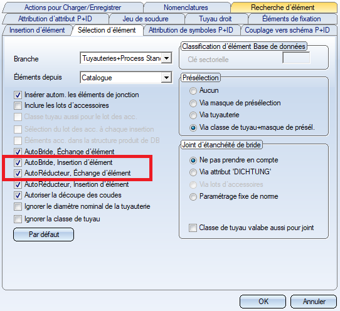
Task: Go to Éléments de fixation tab
Action: tap(292, 19)
